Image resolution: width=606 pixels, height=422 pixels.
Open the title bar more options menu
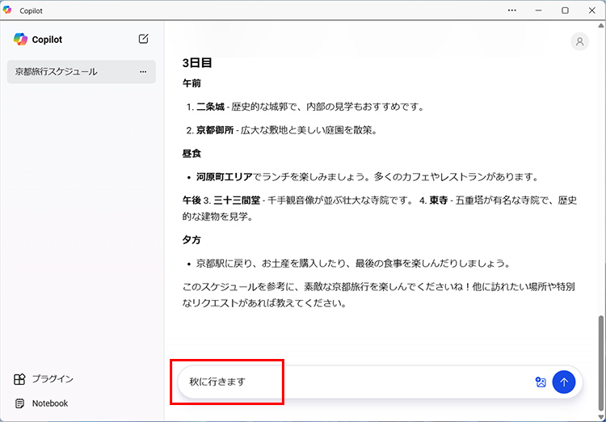[x=511, y=10]
